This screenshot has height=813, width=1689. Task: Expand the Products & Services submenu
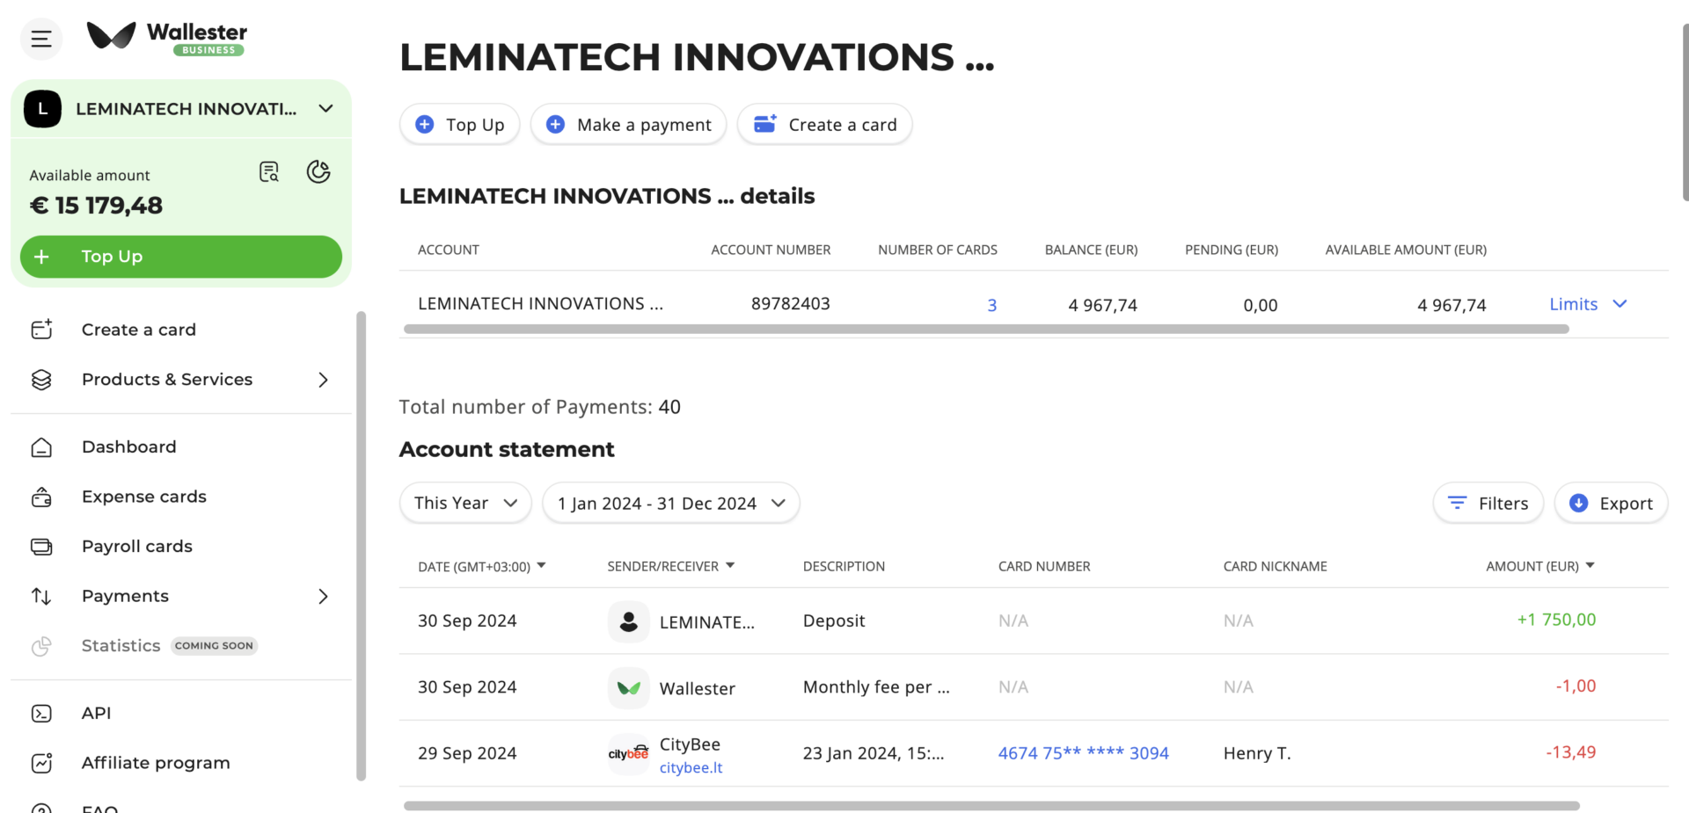[x=323, y=380]
